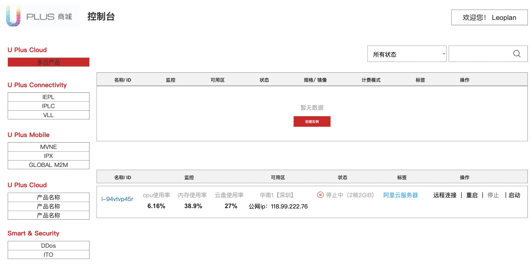The image size is (532, 267).
Task: Open the VLL sidebar item
Action: 49,115
